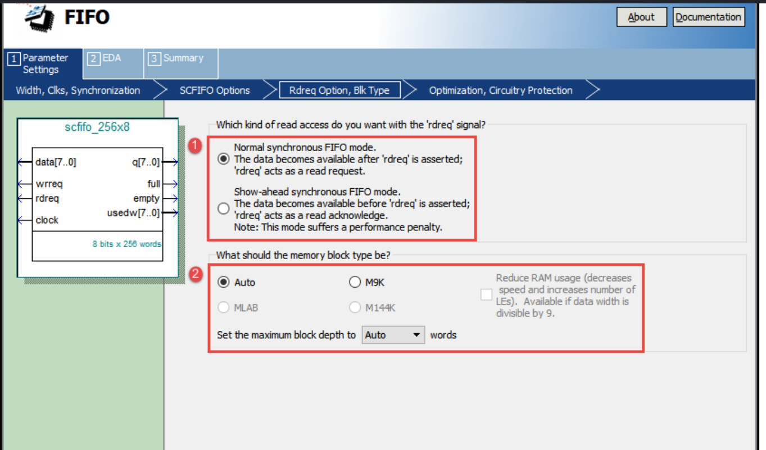Click the About button
766x450 pixels.
641,17
